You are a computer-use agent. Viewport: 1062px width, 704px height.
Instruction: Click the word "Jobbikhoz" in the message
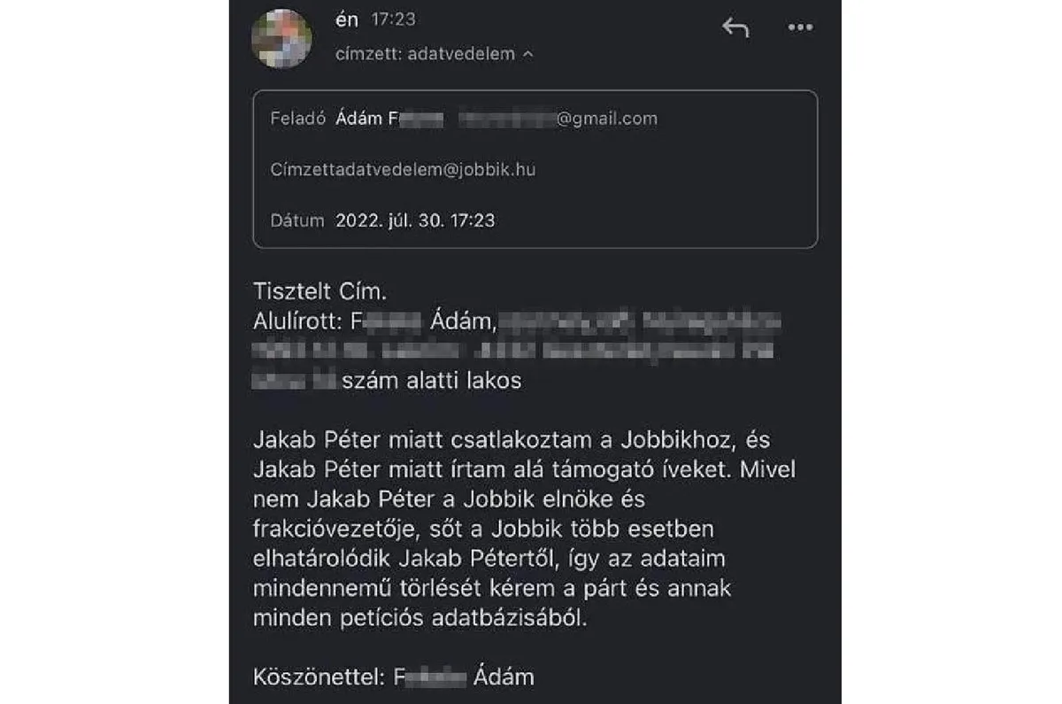672,439
